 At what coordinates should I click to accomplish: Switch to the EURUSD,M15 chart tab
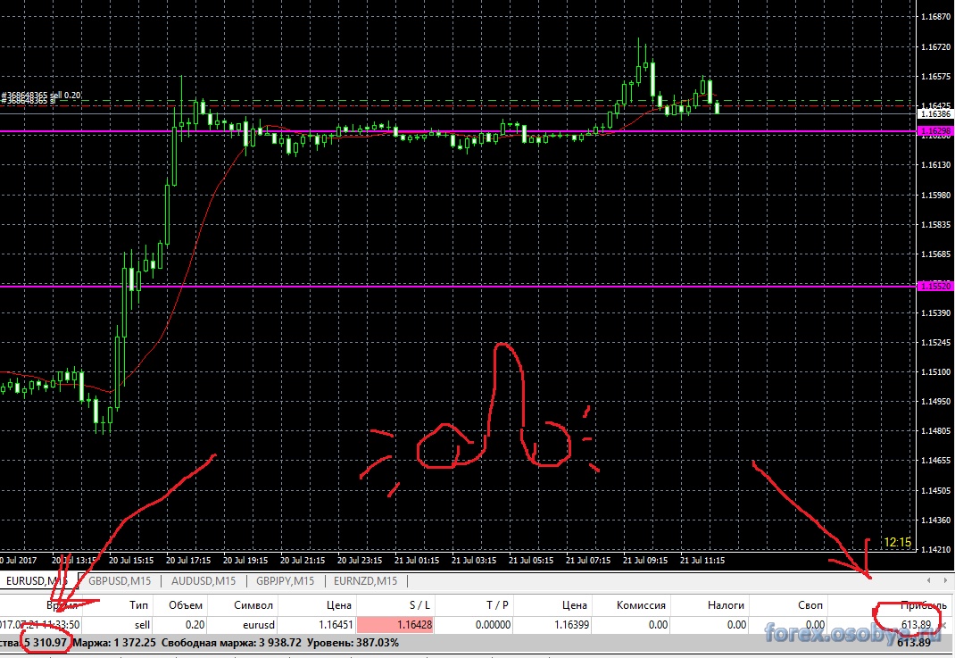37,580
